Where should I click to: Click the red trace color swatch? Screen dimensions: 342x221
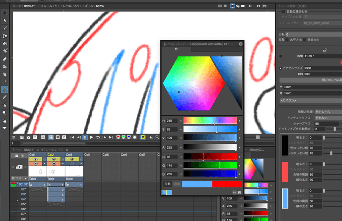point(285,172)
